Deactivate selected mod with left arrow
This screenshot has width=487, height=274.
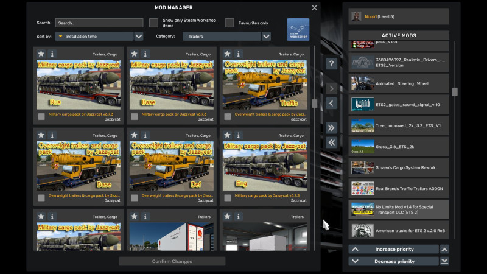click(x=331, y=103)
